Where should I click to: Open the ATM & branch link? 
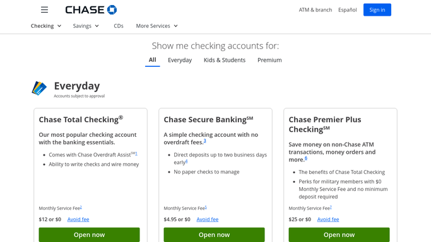point(316,10)
